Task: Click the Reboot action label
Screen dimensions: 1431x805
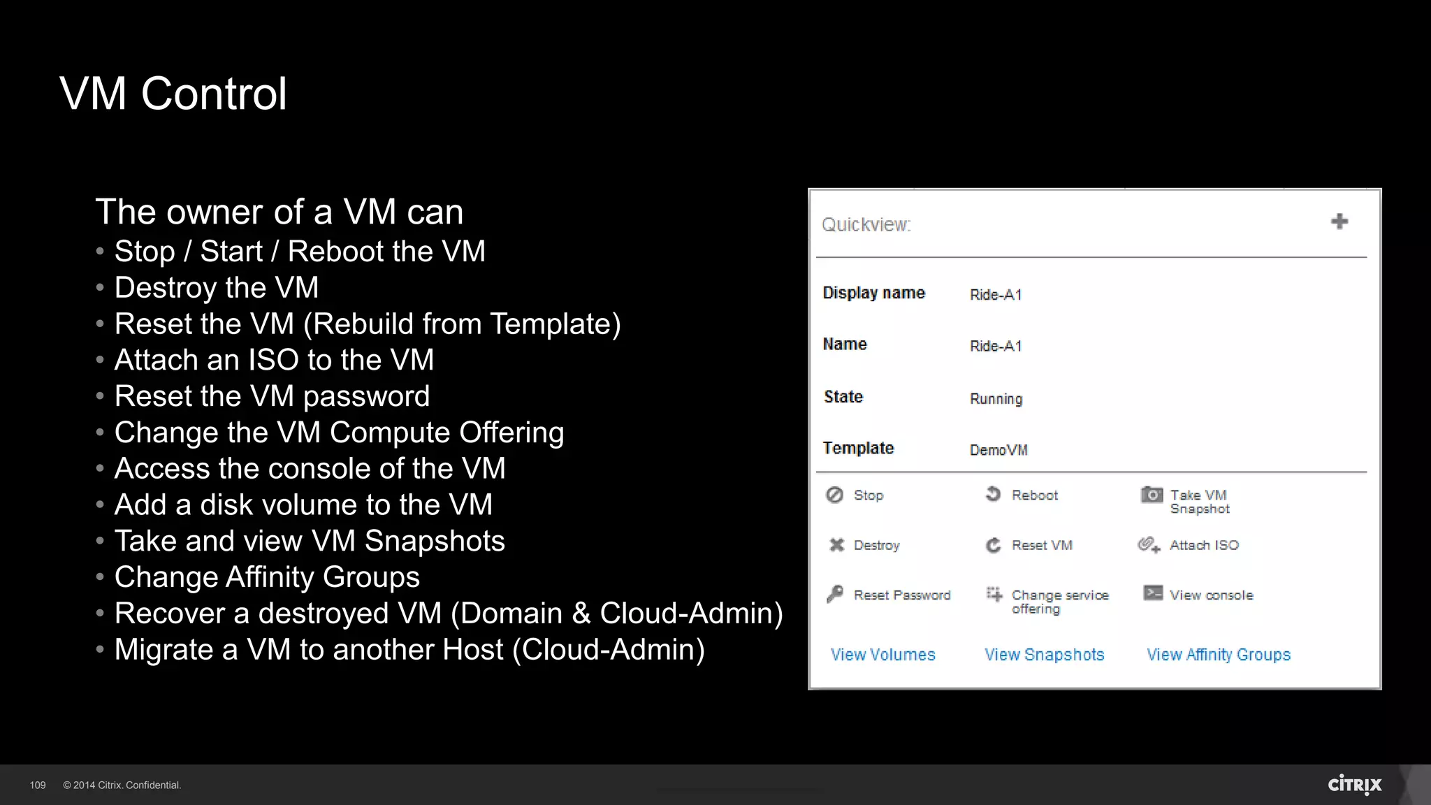Action: coord(1035,495)
